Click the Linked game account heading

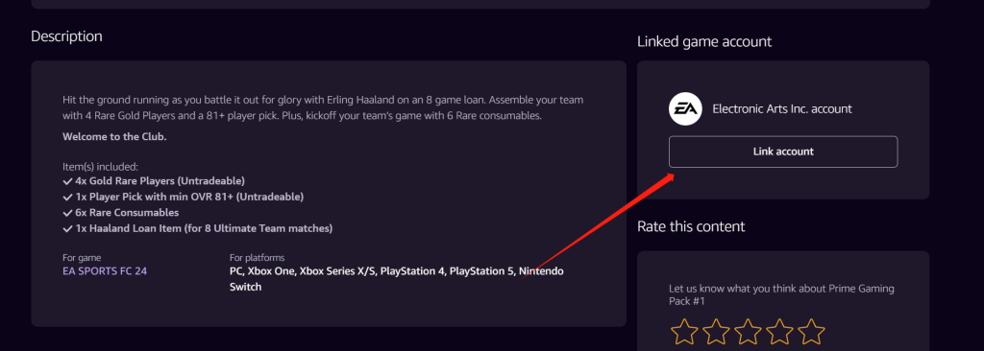[x=704, y=42]
